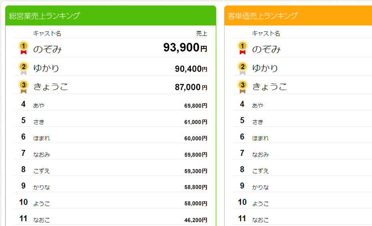The height and width of the screenshot is (226, 372).
Task: Click the bronze rank 3 medal in the orange ranking panel
Action: click(x=242, y=87)
